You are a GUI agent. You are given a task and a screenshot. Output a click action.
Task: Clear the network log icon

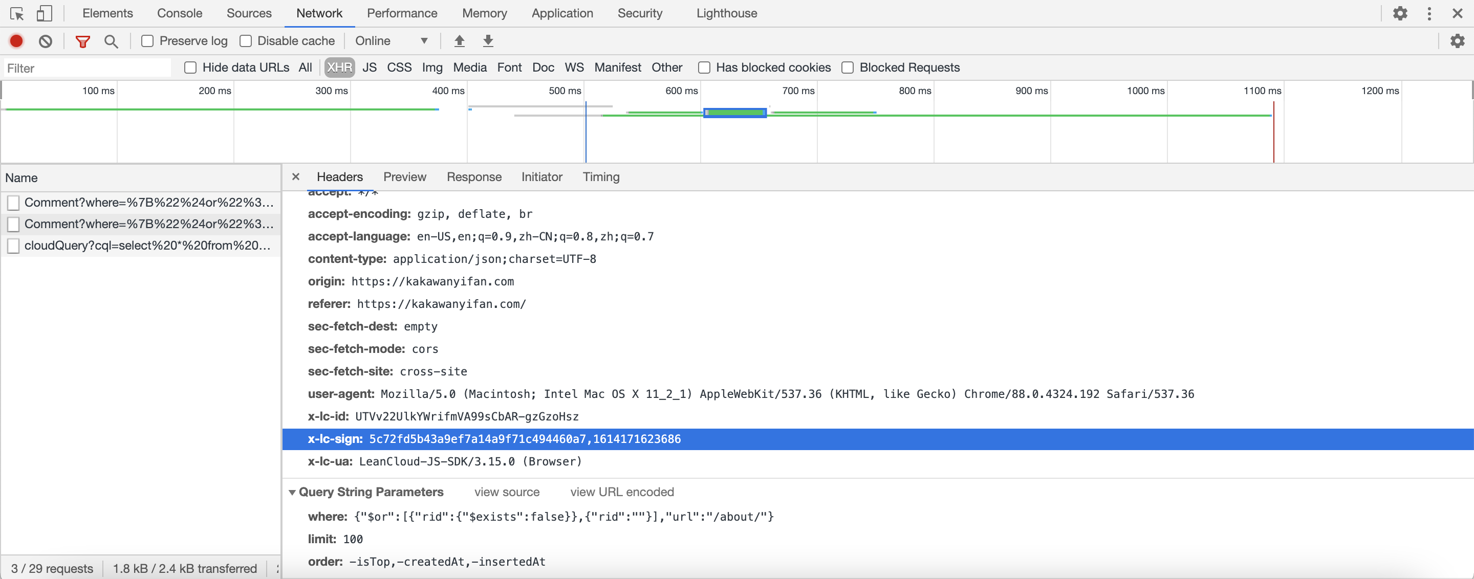[x=45, y=41]
